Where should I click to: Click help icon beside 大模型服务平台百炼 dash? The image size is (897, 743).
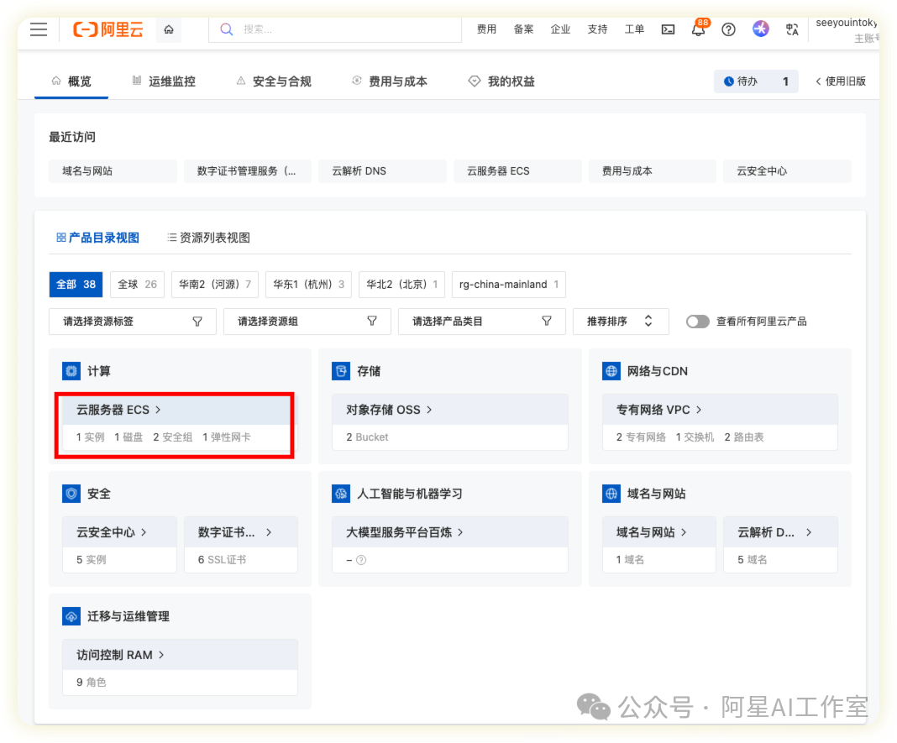pyautogui.click(x=361, y=560)
